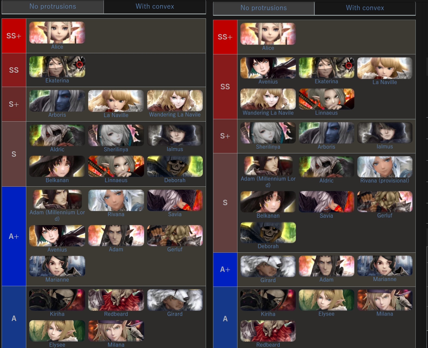Click Girard portrait in right A+ tier

coord(268,266)
